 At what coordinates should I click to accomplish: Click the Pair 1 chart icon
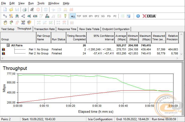coord(4,49)
